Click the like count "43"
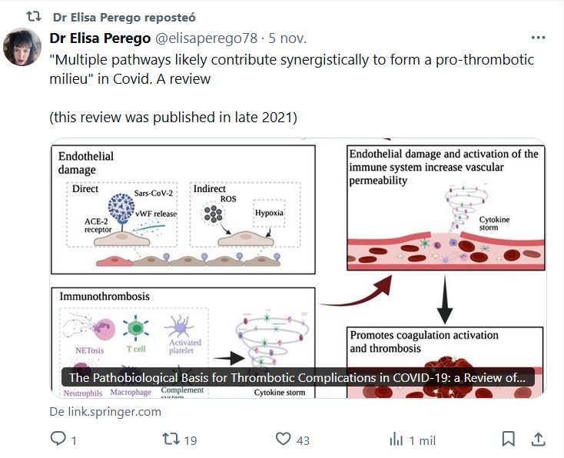This screenshot has width=564, height=458. click(303, 440)
